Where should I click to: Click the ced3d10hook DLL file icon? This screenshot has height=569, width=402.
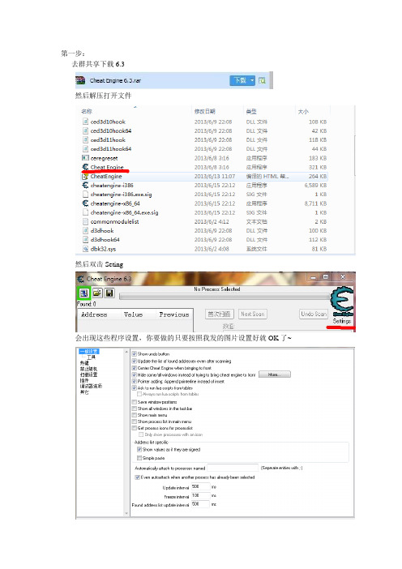[85, 122]
